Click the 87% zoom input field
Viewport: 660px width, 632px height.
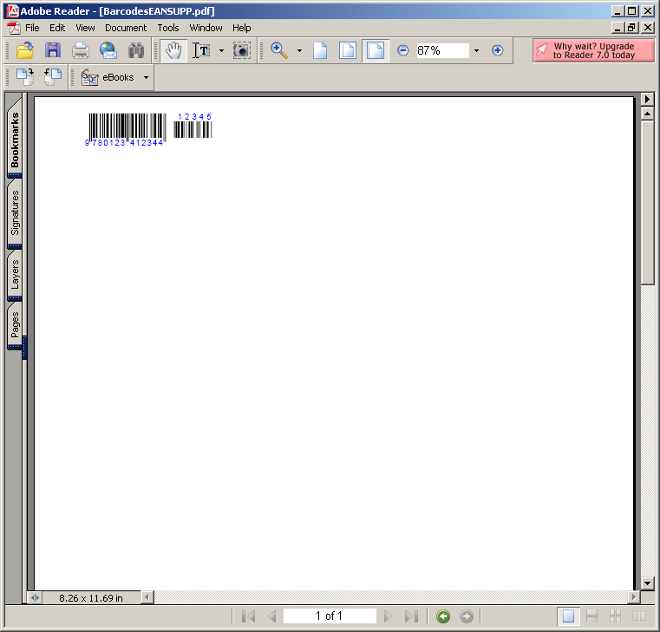[442, 50]
